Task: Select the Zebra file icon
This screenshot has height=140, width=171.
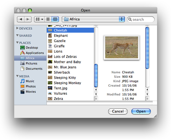Action: point(50,99)
